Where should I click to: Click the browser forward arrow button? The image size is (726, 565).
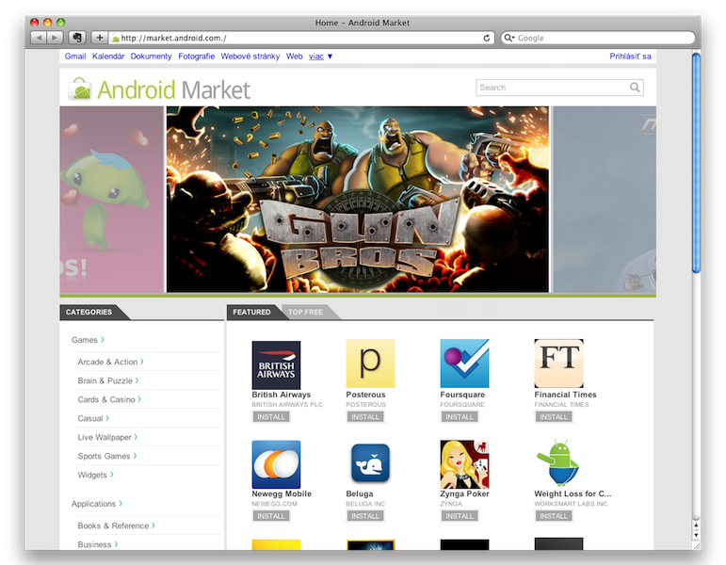click(x=55, y=38)
